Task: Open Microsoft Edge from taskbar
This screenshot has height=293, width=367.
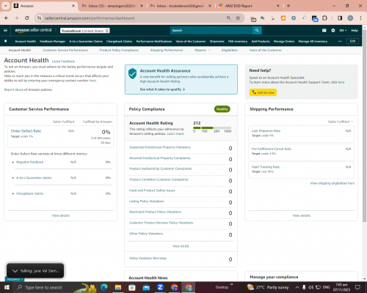Action: (x=104, y=287)
